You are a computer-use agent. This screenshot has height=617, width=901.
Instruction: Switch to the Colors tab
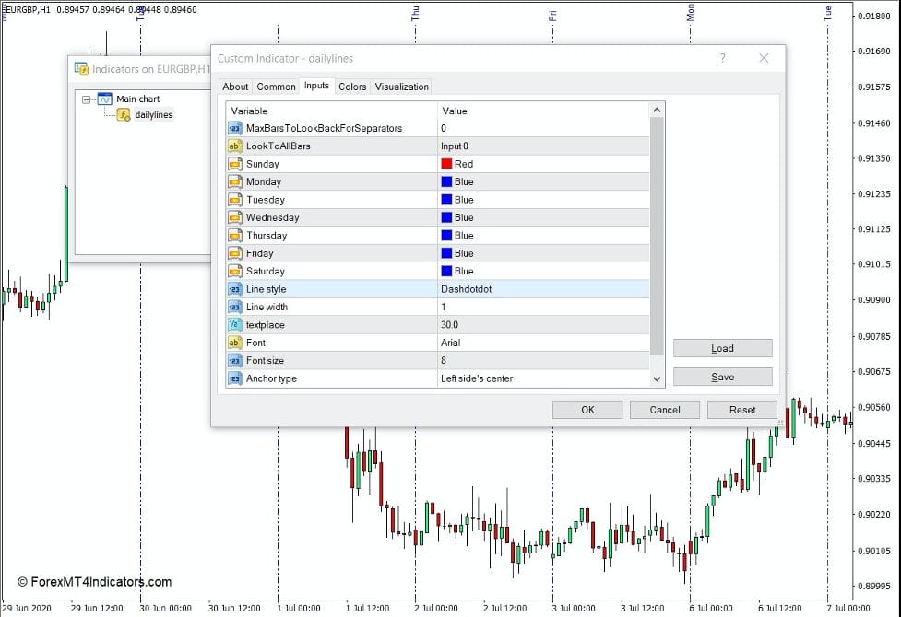[352, 86]
